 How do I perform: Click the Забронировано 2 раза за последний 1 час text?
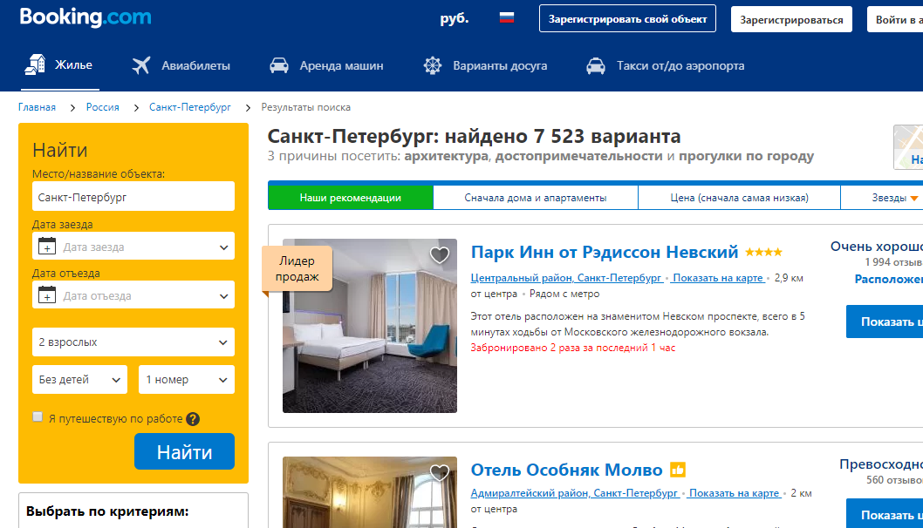(x=573, y=349)
